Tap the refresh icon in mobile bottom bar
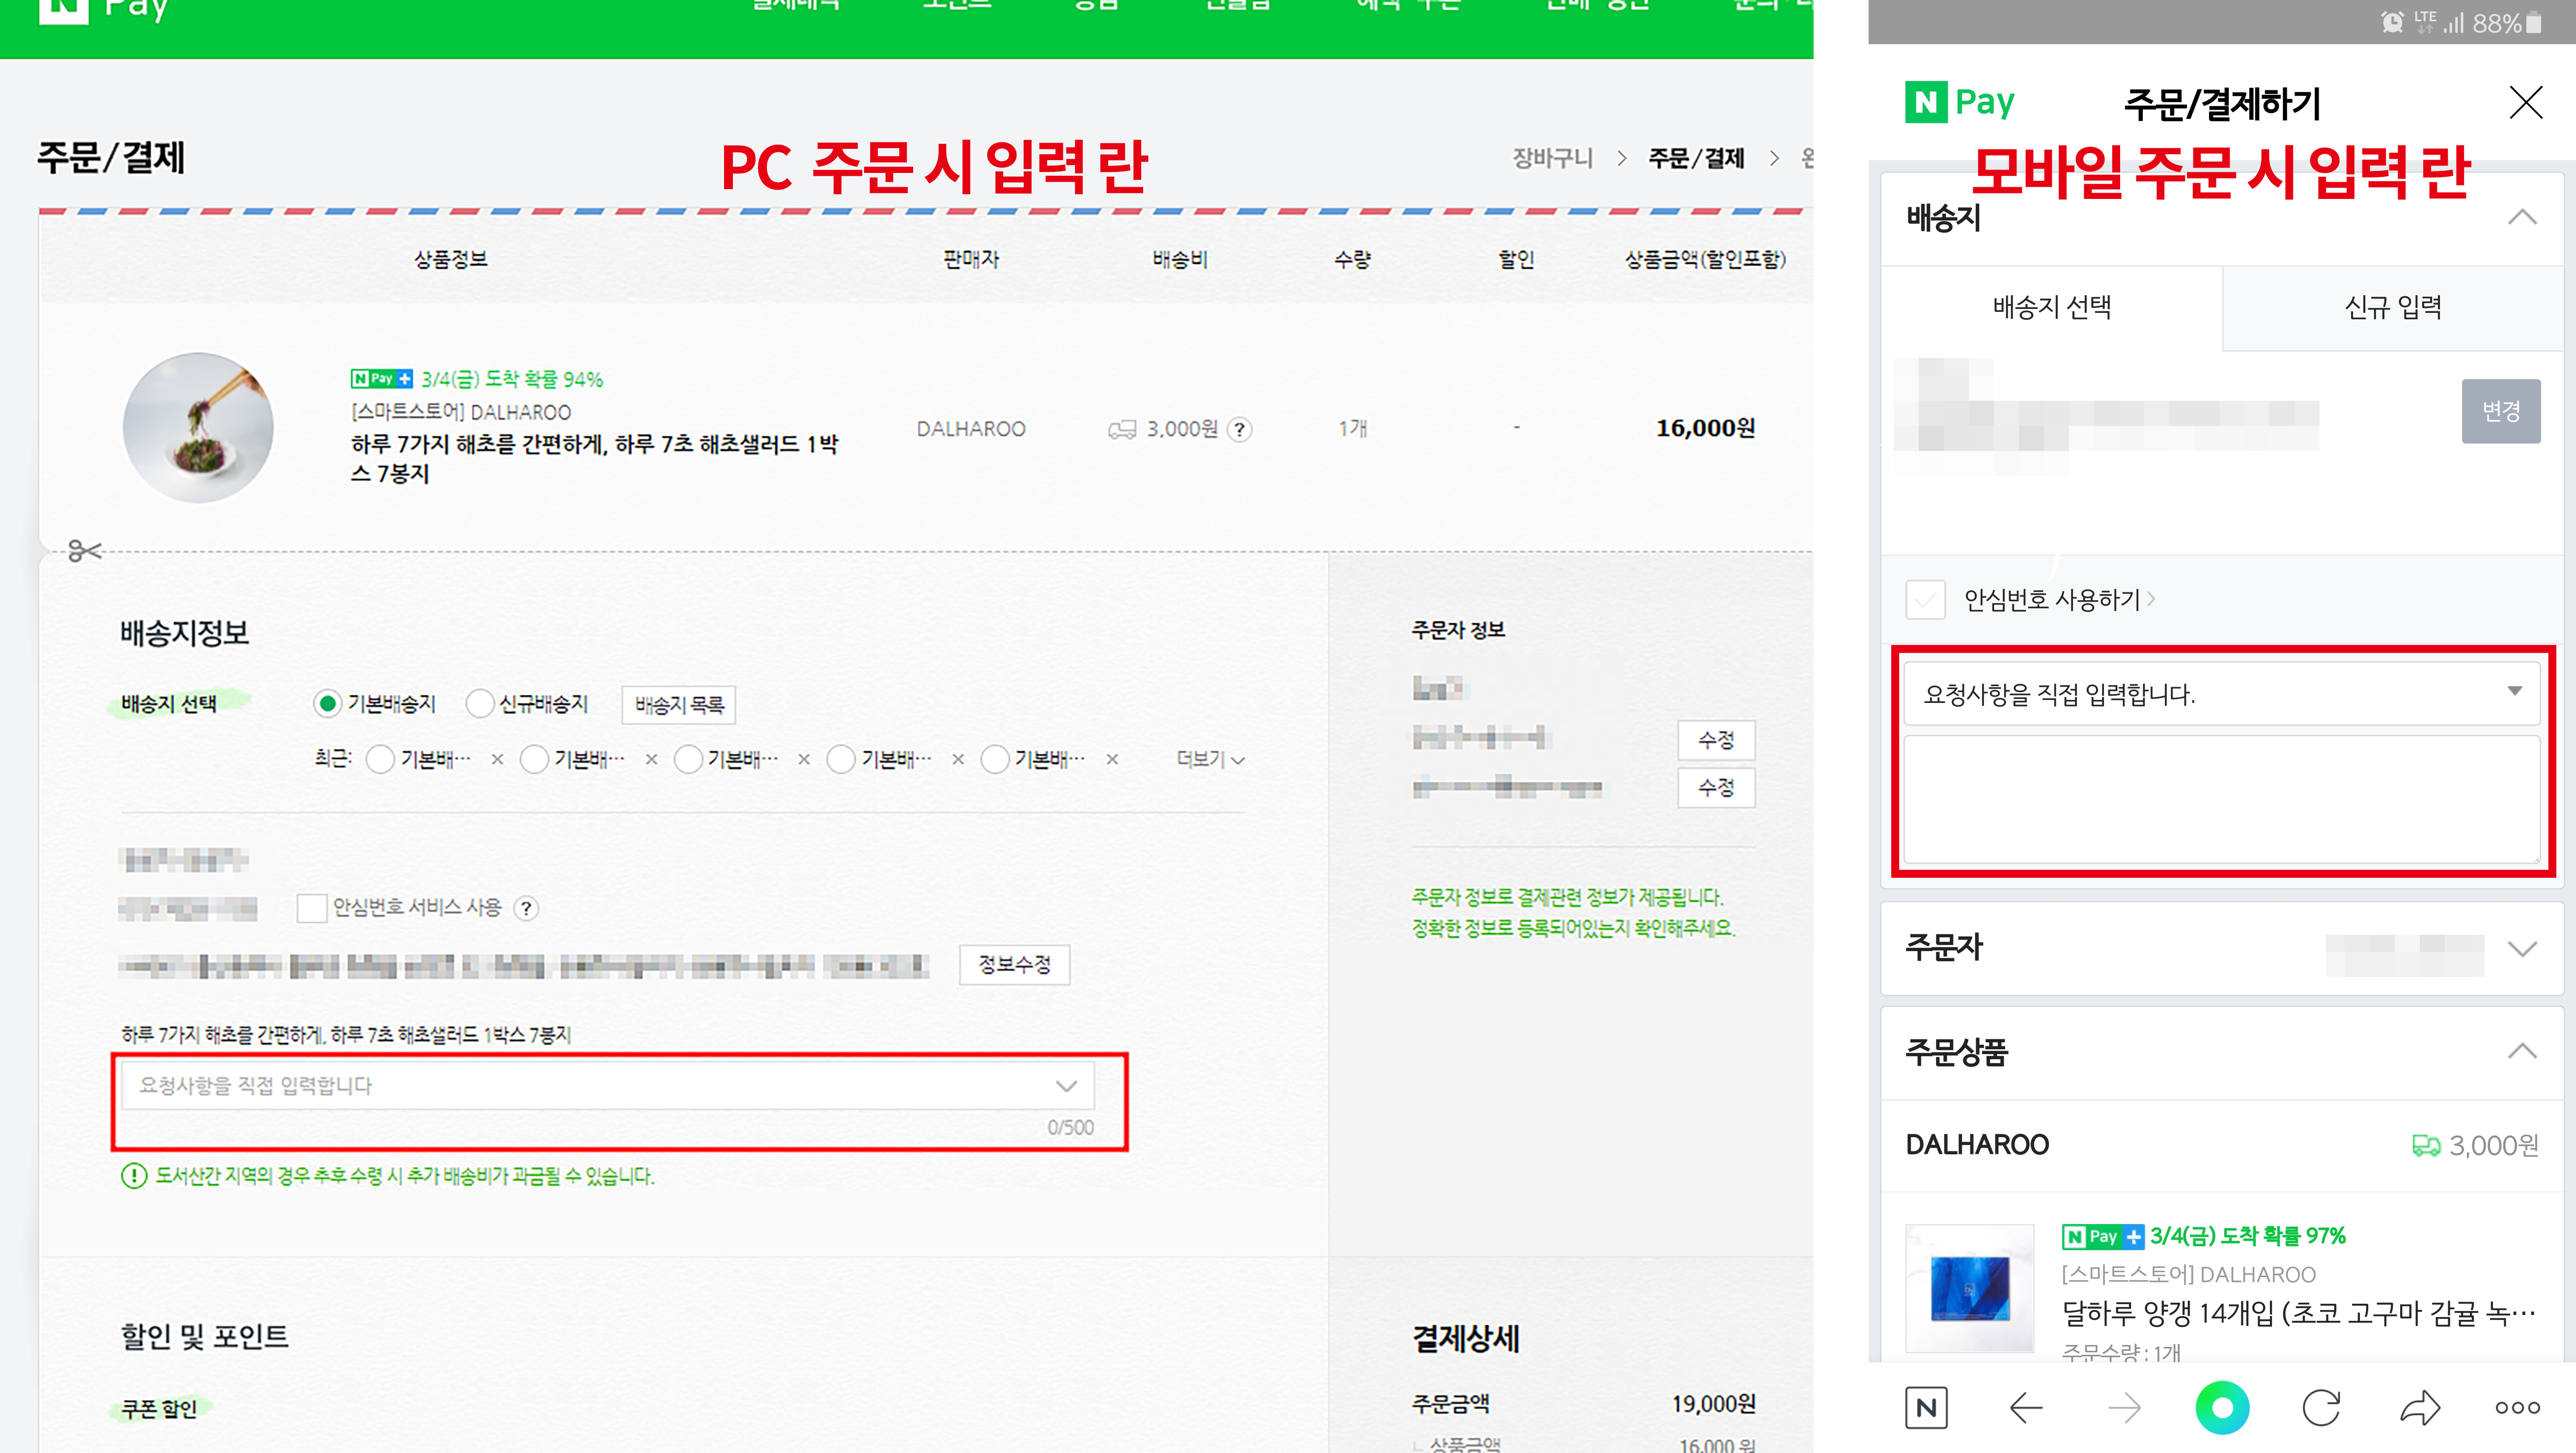The image size is (2576, 1453). (x=2321, y=1408)
